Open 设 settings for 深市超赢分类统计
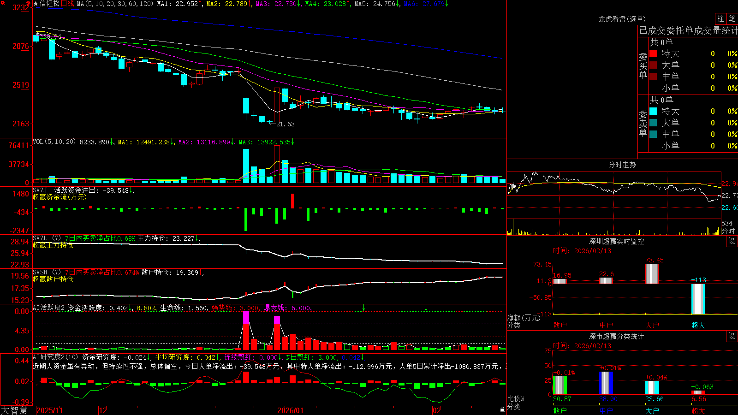Viewport: 738px width, 415px height. [732, 336]
